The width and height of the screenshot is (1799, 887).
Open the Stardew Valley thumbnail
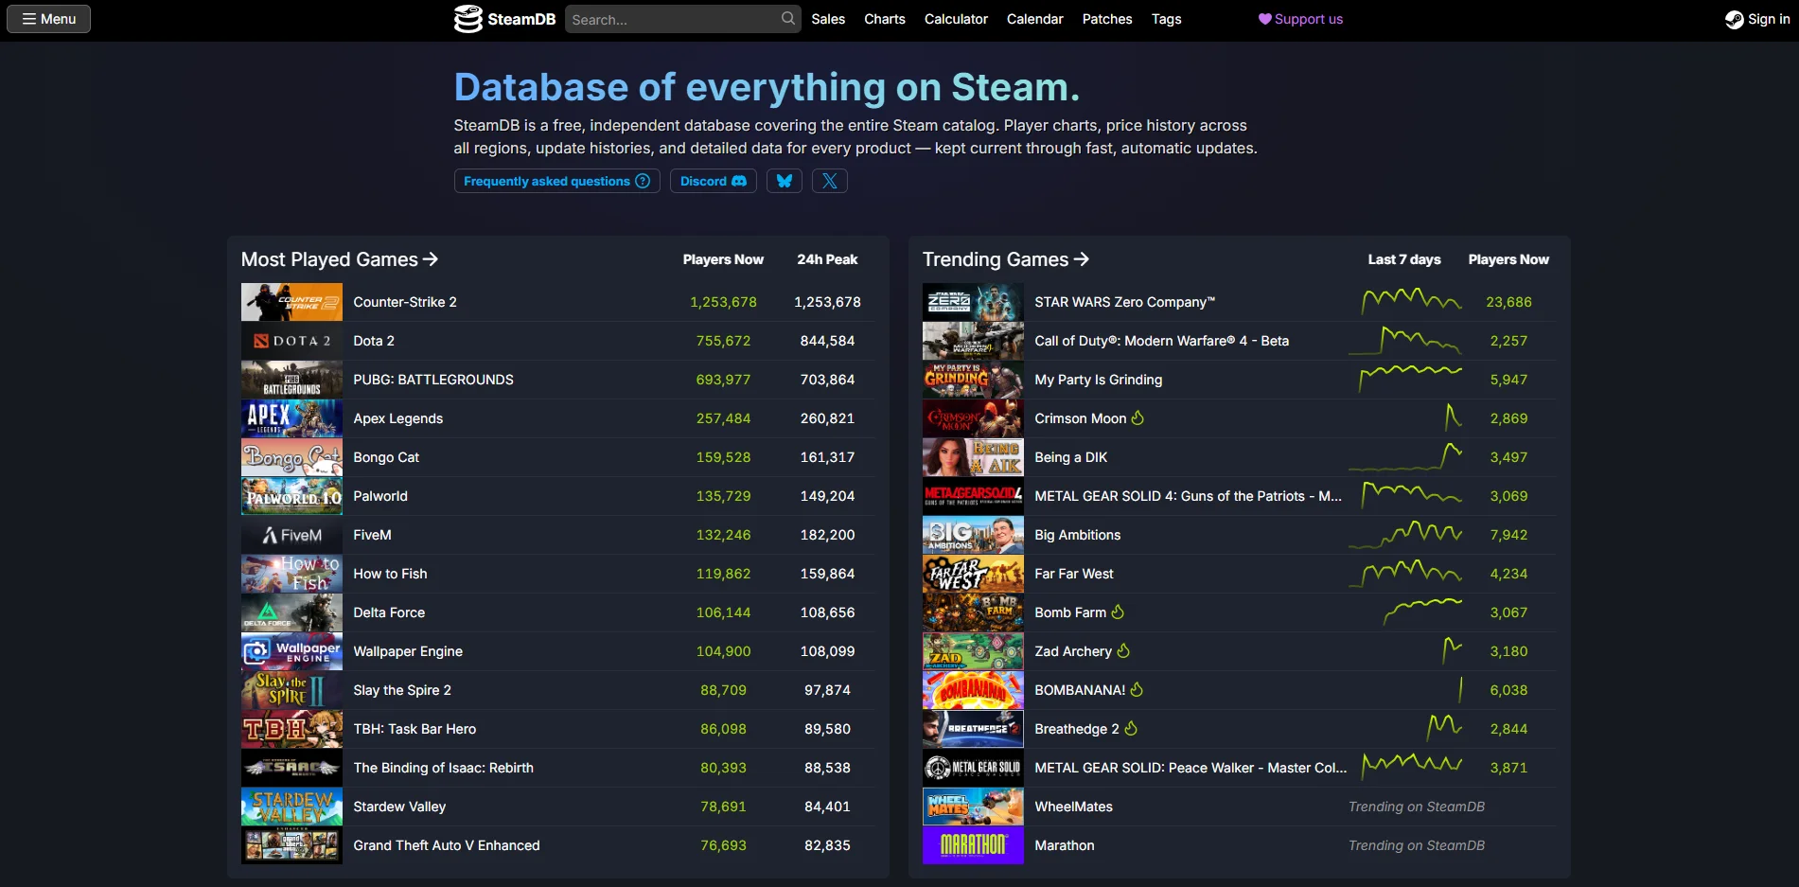(291, 807)
